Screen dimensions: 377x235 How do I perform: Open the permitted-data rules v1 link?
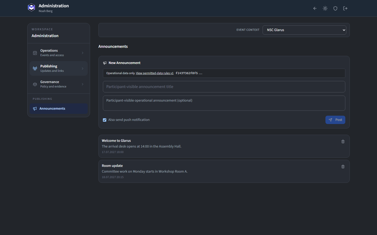[155, 73]
